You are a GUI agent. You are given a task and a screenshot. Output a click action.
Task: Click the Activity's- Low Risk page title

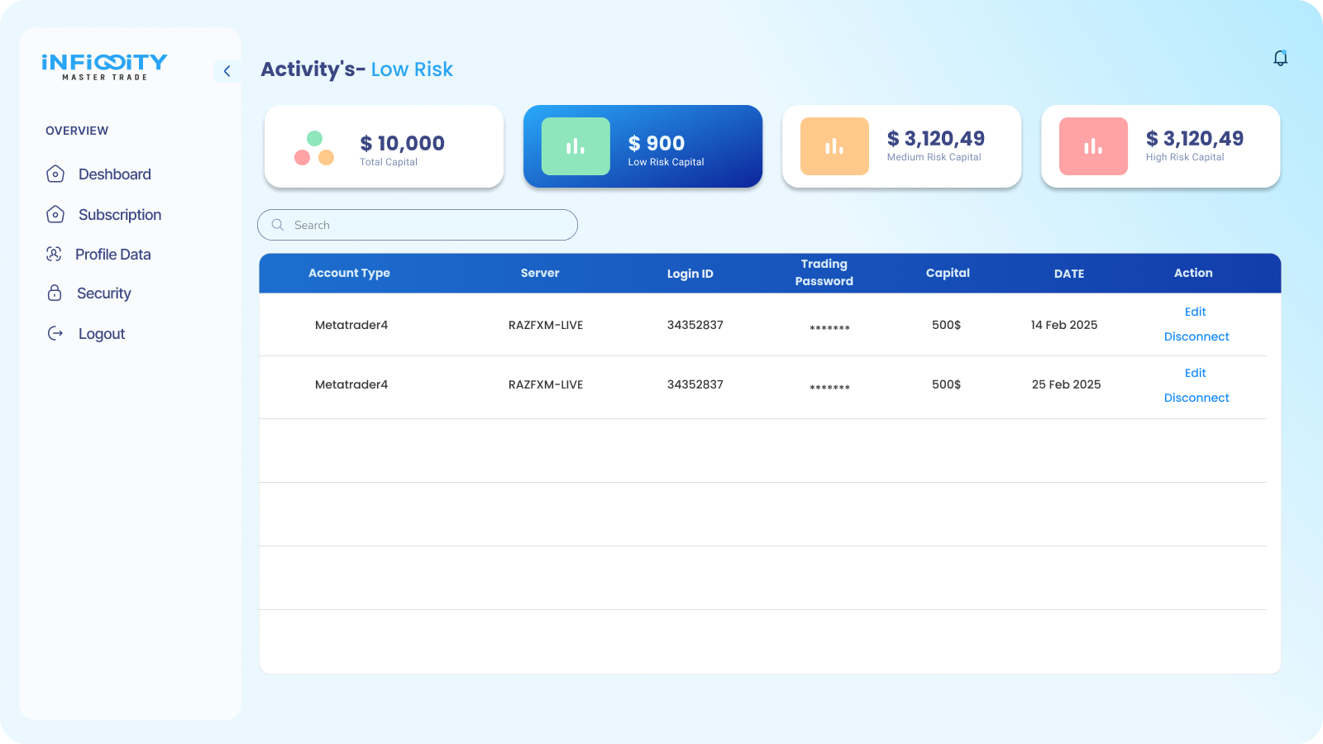tap(357, 69)
